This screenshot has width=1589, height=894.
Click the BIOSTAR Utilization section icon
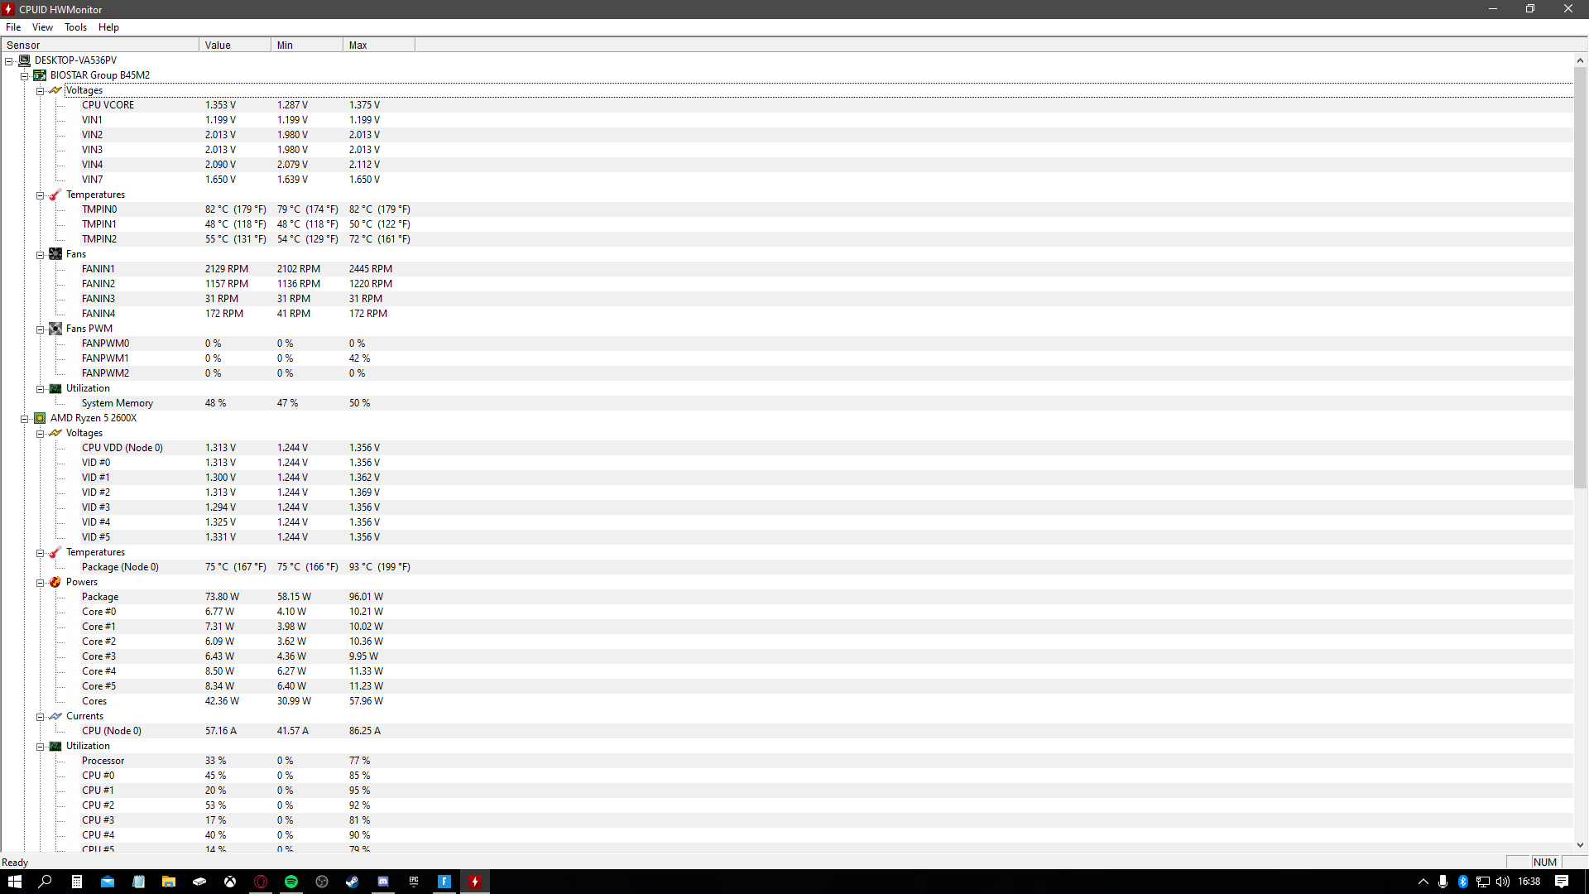(55, 388)
